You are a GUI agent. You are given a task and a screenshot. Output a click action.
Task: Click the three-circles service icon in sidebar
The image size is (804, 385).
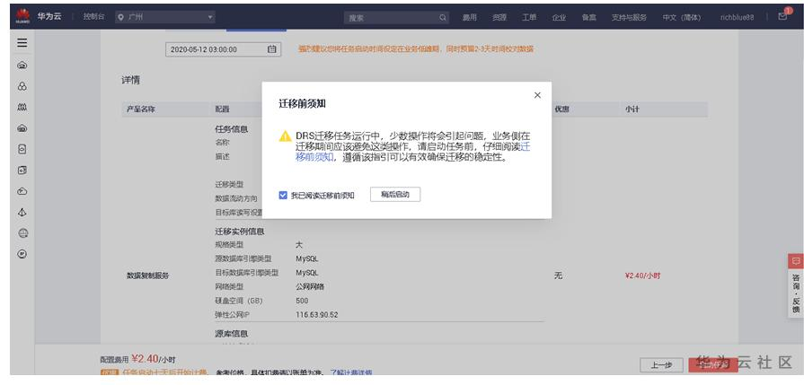click(22, 86)
